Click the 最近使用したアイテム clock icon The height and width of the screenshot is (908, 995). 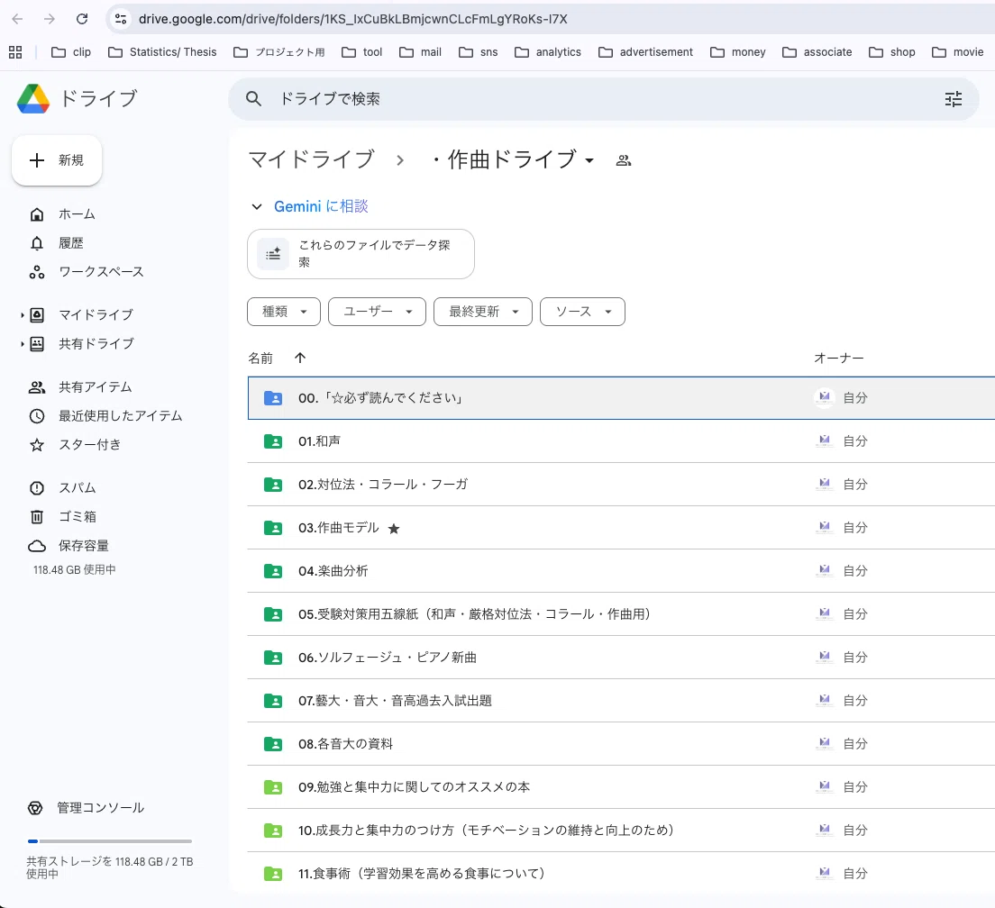coord(37,416)
